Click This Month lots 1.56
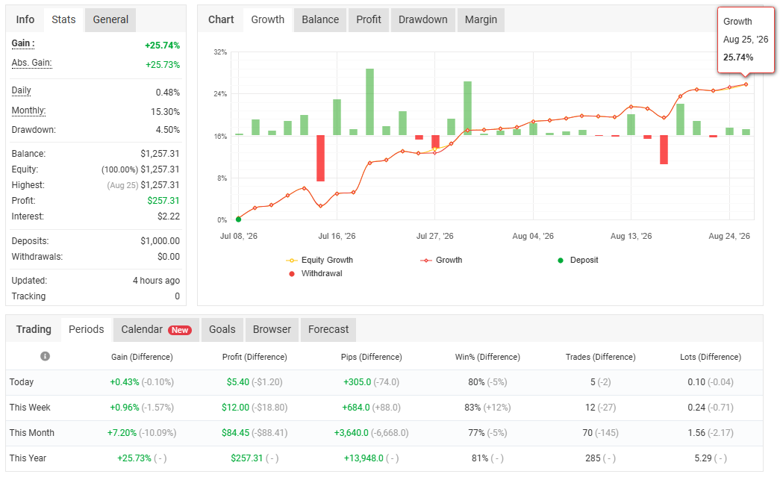Viewport: 780px width, 477px height. coord(696,433)
